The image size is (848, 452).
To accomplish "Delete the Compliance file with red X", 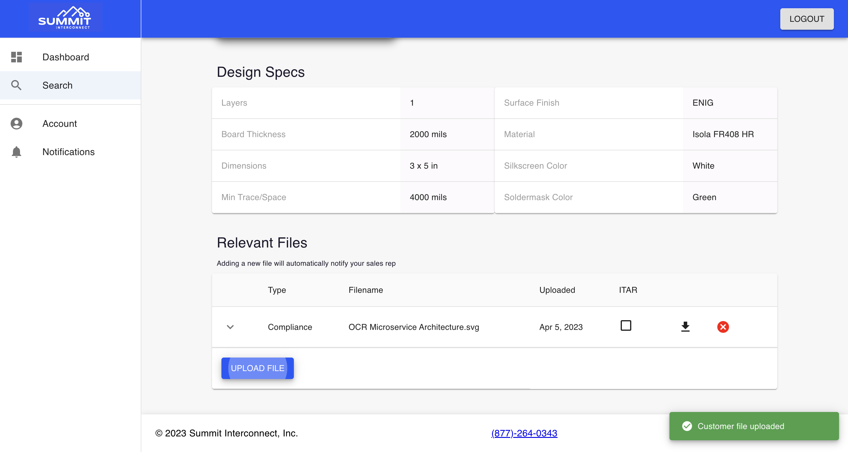I will click(x=723, y=327).
